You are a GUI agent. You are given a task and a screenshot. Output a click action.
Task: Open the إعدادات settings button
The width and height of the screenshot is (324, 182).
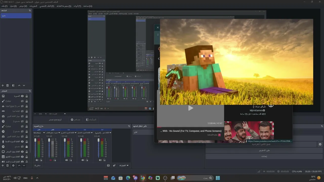(264, 156)
